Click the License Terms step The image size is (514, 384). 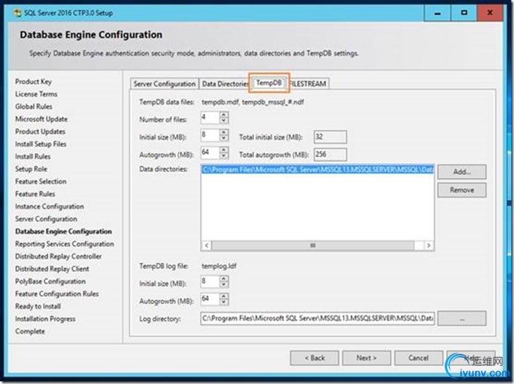pyautogui.click(x=36, y=94)
